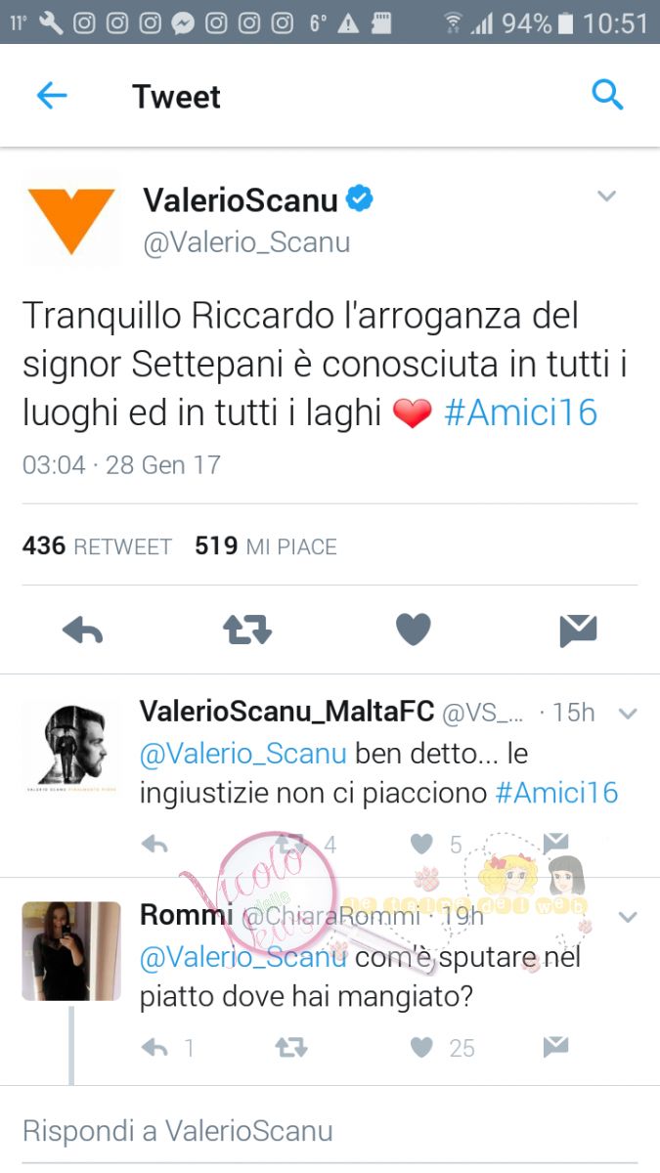Like the main tweet with heart icon
The width and height of the screenshot is (660, 1173).
coord(414,630)
